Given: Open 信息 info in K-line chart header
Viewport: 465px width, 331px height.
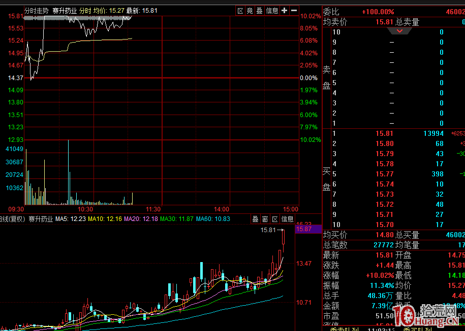Looking at the screenshot, I should point(287,219).
